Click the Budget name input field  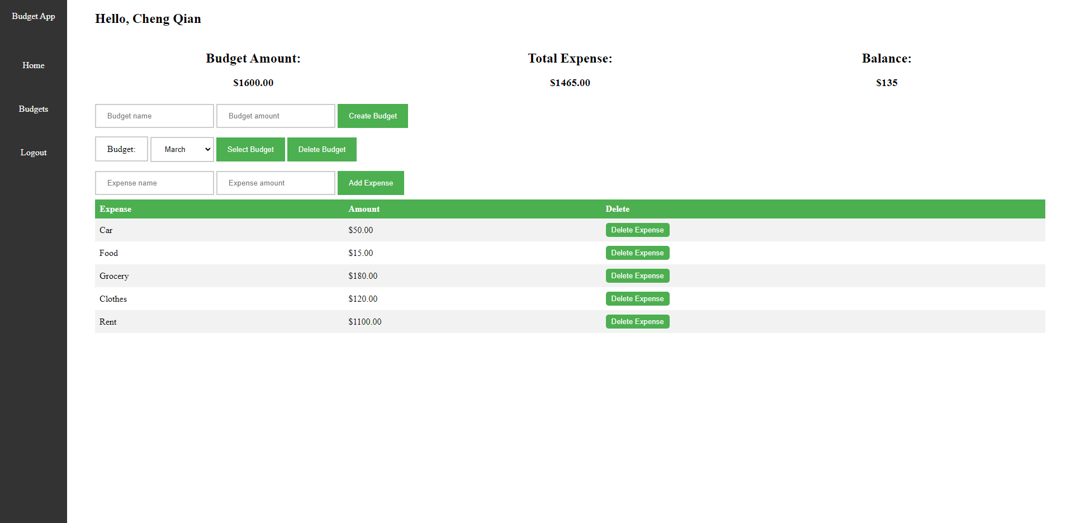pos(154,116)
